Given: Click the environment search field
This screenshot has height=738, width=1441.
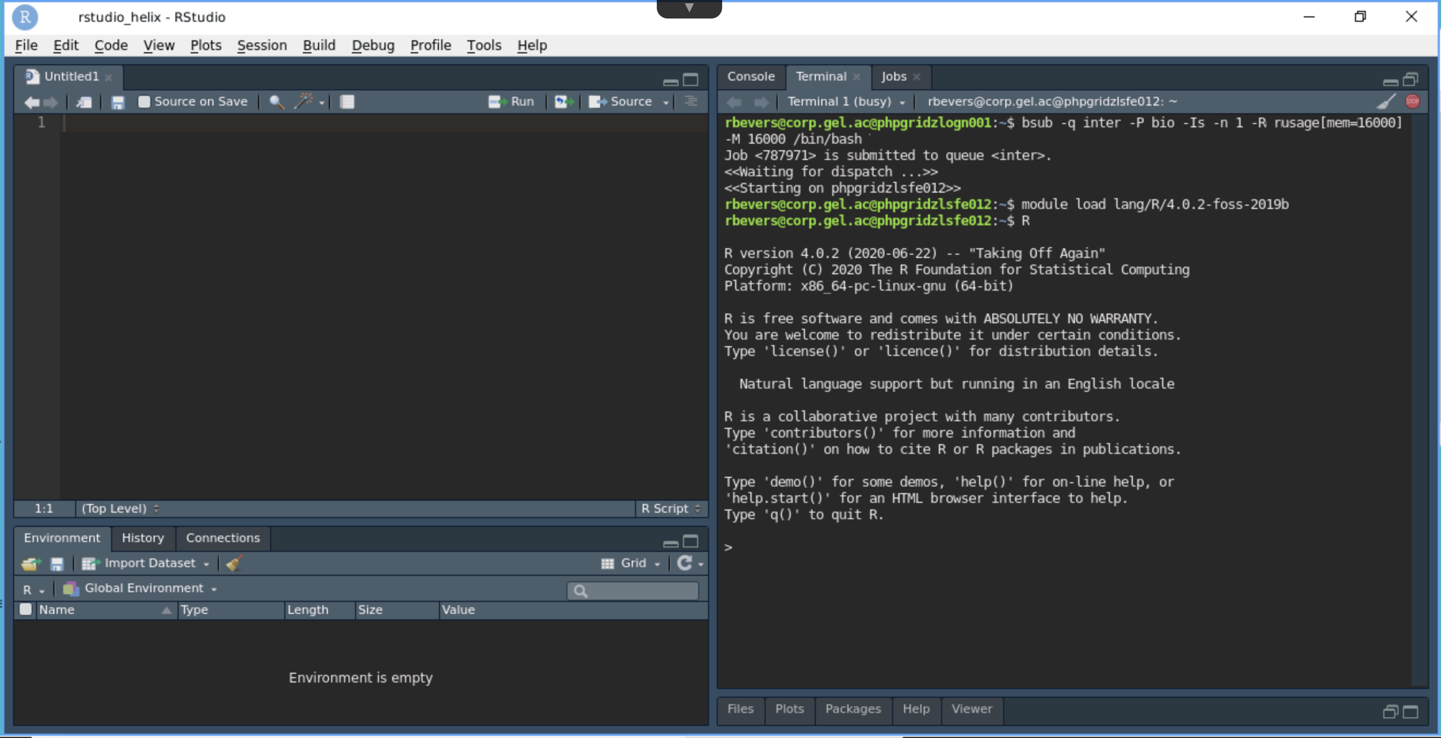Looking at the screenshot, I should (x=633, y=591).
